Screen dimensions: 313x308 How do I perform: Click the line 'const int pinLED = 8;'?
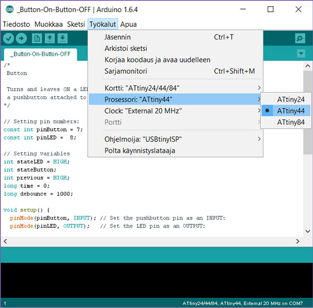pos(40,137)
